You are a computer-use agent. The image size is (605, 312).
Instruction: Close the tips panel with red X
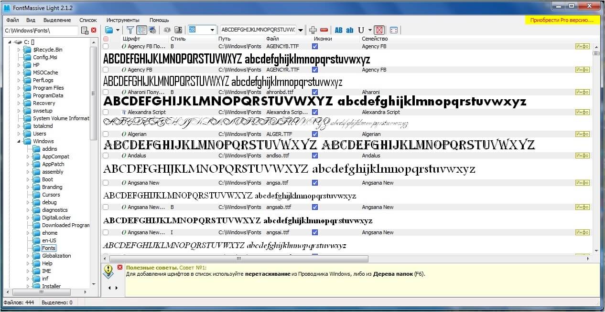[120, 267]
